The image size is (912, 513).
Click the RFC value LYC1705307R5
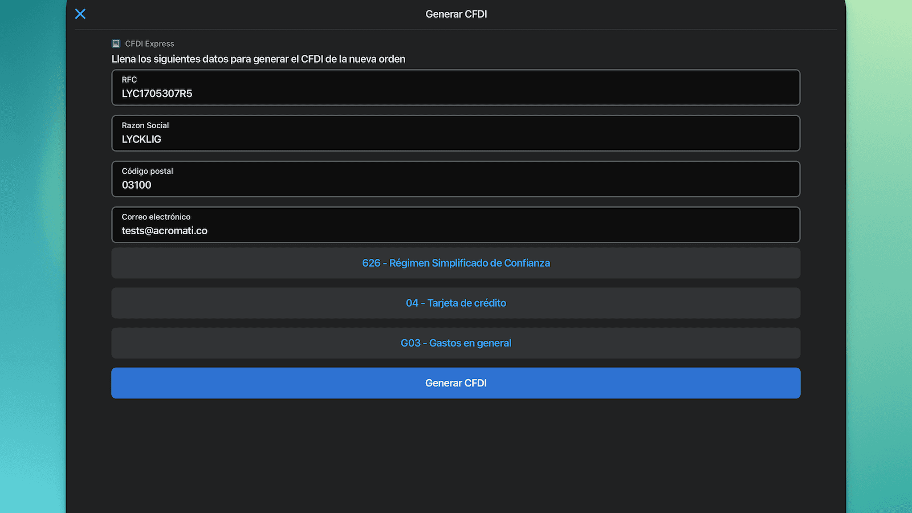157,94
